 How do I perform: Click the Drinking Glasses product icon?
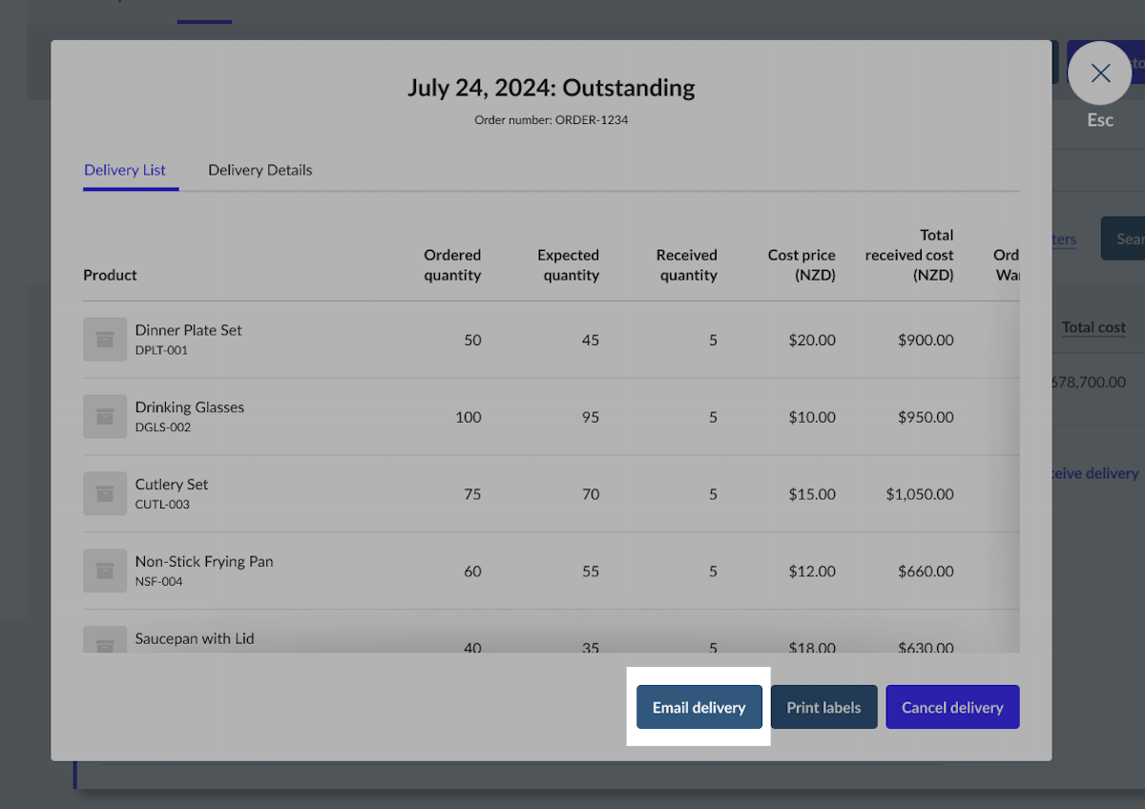point(105,417)
